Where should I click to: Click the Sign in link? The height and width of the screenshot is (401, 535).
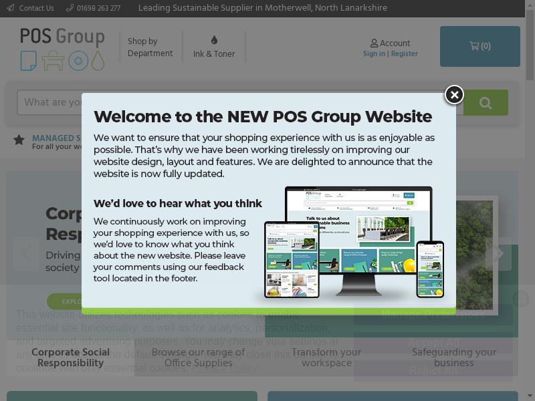tap(374, 54)
